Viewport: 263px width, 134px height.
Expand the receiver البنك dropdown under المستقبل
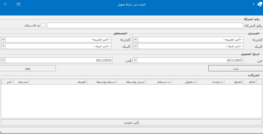(3, 46)
